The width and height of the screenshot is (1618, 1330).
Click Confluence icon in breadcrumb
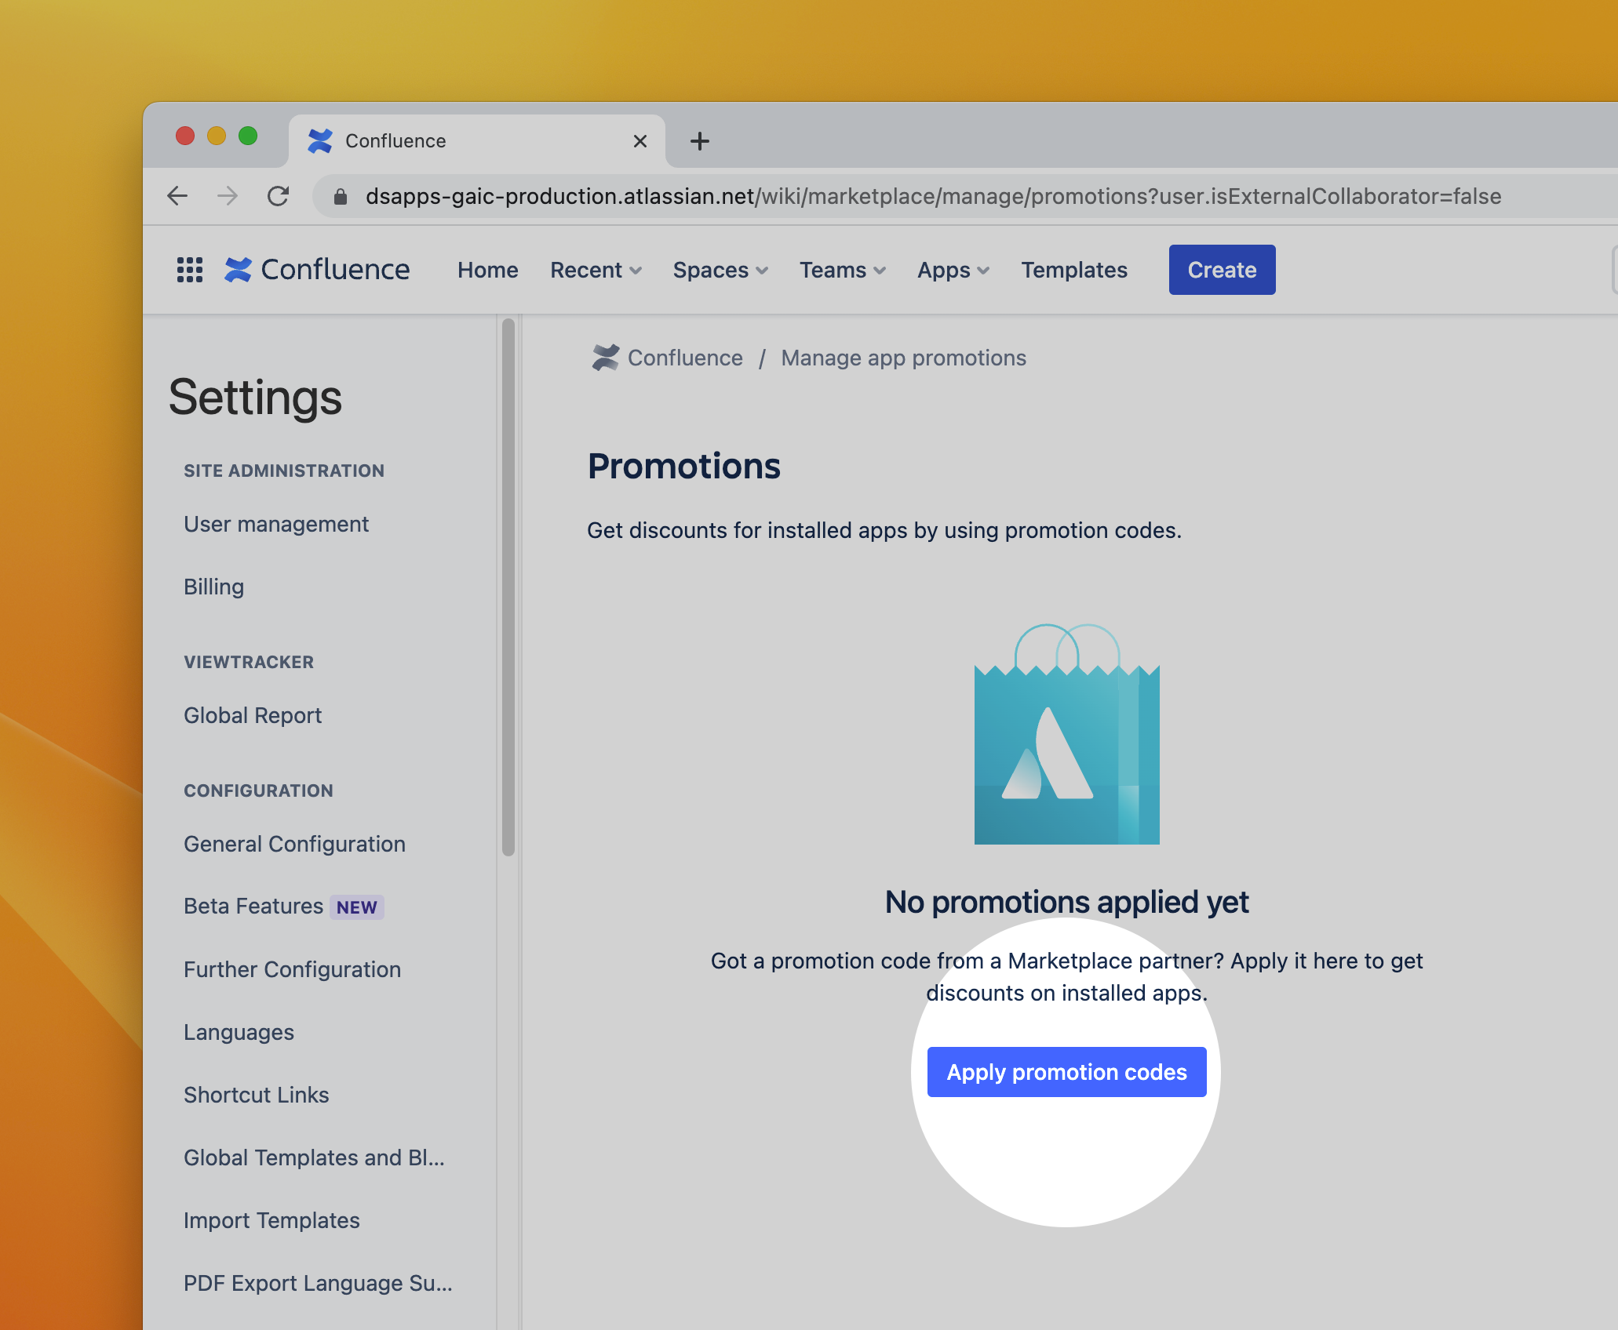pos(605,358)
